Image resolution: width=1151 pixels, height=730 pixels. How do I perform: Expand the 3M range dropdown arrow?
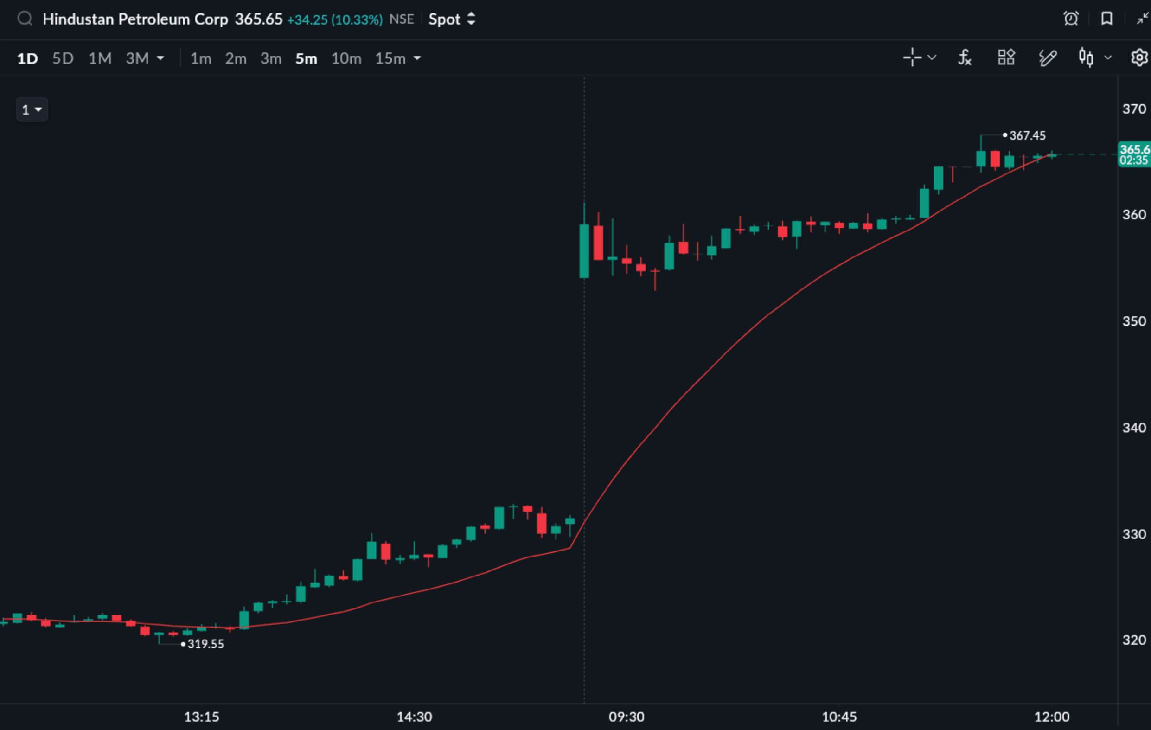(160, 58)
